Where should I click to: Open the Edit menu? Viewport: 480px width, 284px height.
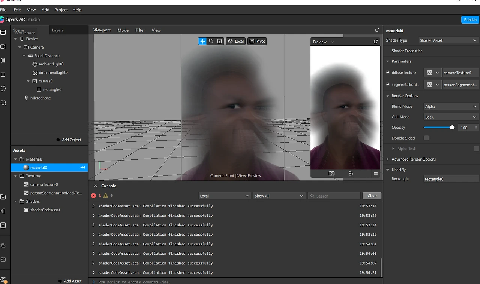pyautogui.click(x=17, y=10)
